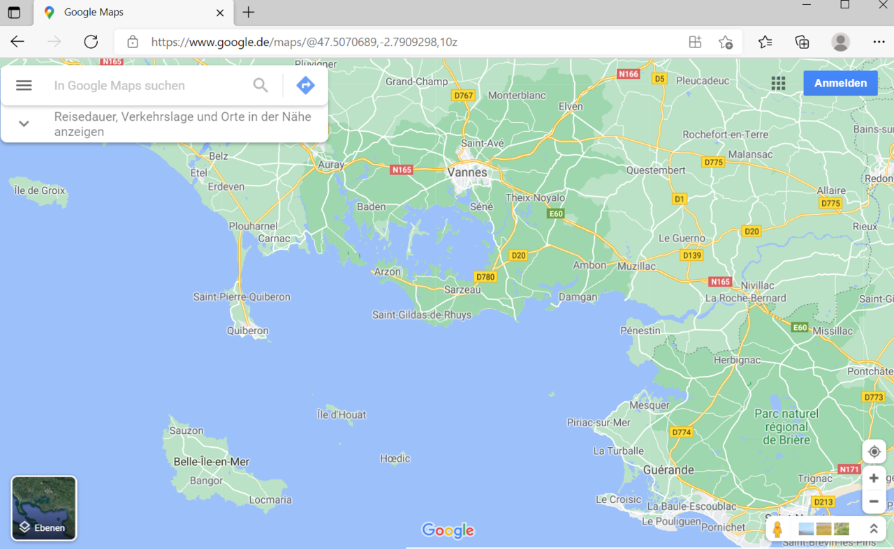This screenshot has height=549, width=894.
Task: Click the Muzillac town label
Action: (x=636, y=266)
